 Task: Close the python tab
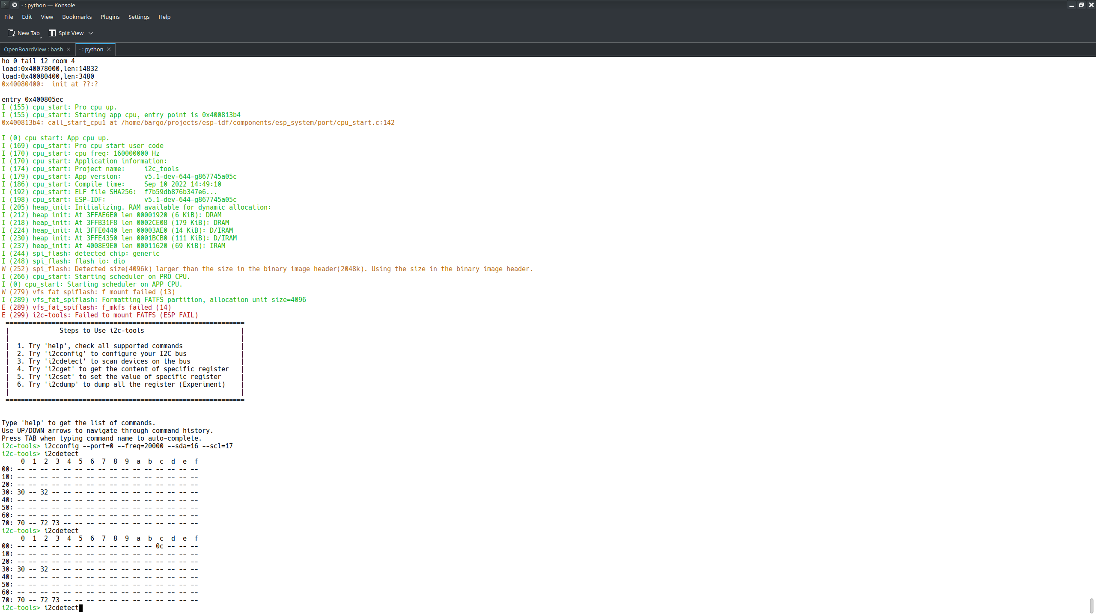click(109, 49)
